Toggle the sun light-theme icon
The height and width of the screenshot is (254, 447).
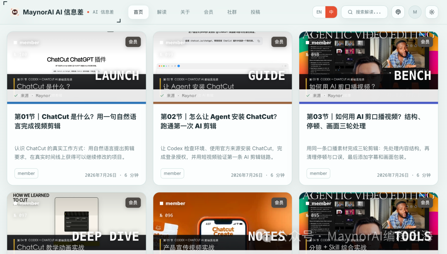coord(432,12)
